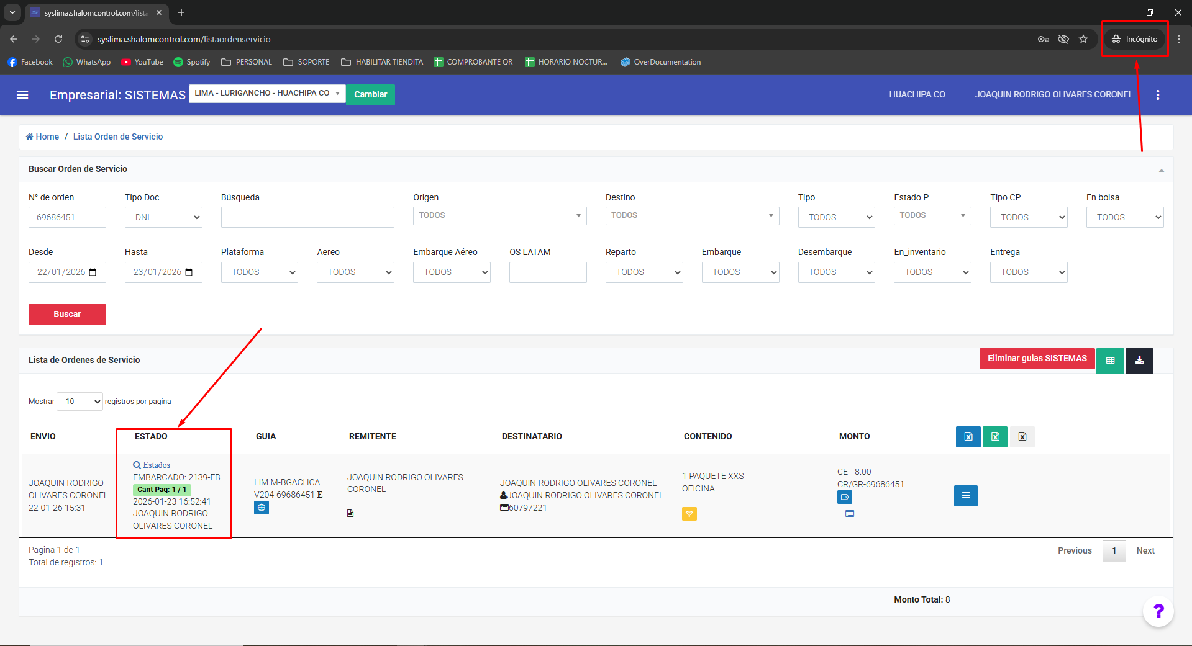The width and height of the screenshot is (1192, 646).
Task: Collapse the Buscar Orden de Servicio panel
Action: point(1161,170)
